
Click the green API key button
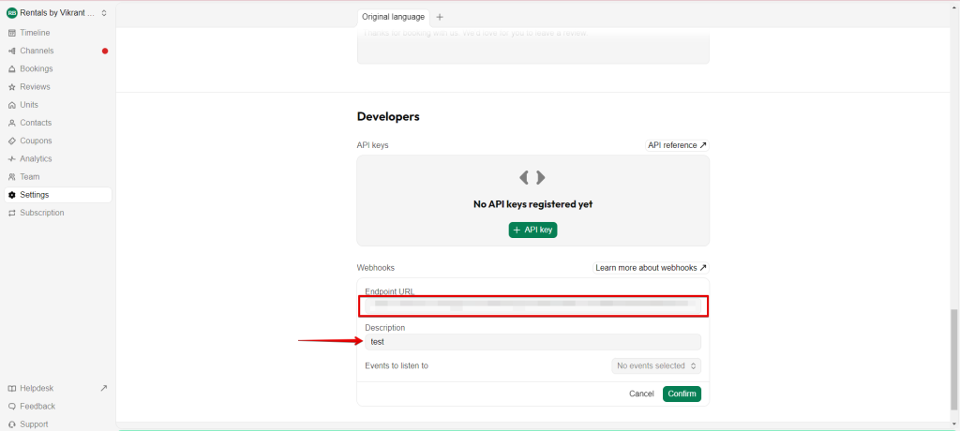532,230
